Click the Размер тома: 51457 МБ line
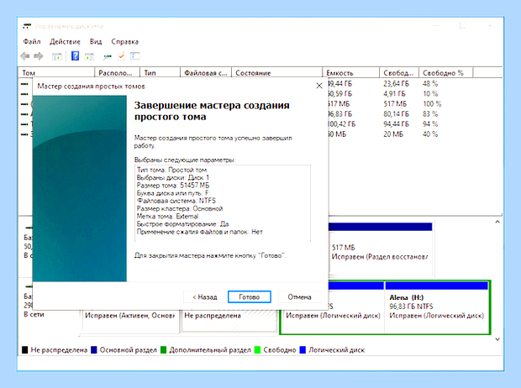Screen dimensions: 521x388 click(173, 186)
